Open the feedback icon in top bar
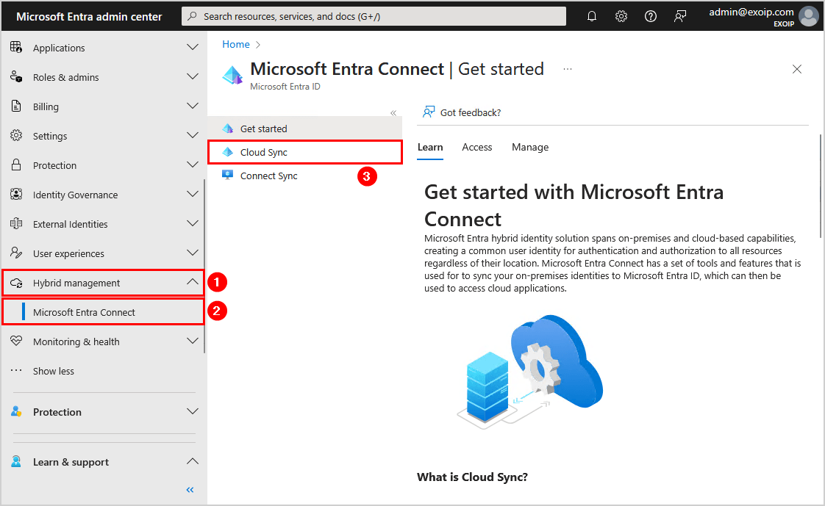The width and height of the screenshot is (825, 506). [x=680, y=16]
